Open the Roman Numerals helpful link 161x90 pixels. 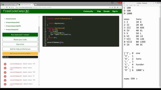pyautogui.click(x=11, y=19)
